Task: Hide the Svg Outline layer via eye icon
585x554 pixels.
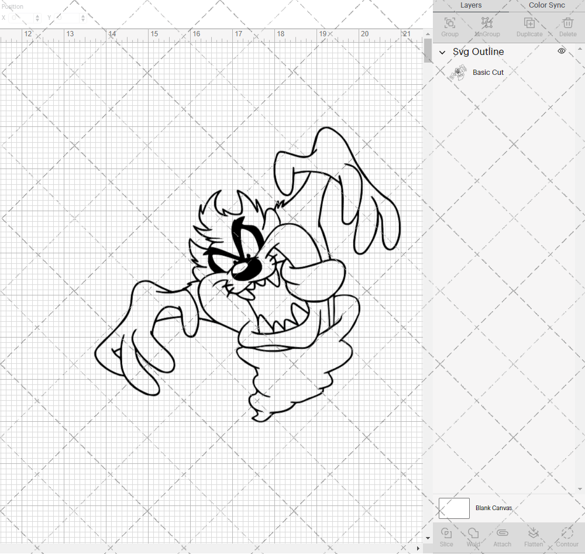Action: click(x=562, y=51)
